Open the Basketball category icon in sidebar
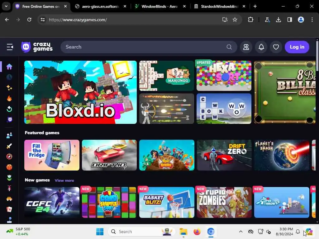 [x=9, y=167]
